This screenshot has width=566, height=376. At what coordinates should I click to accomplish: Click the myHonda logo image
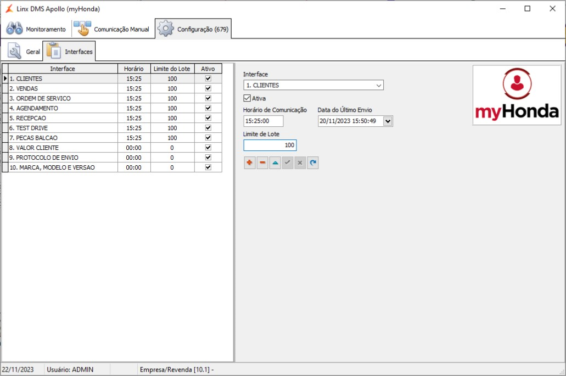coord(517,95)
